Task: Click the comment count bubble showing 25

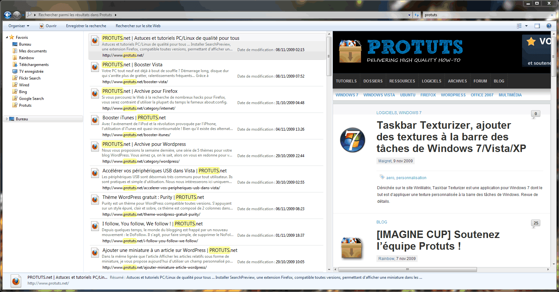Action: pyautogui.click(x=536, y=223)
